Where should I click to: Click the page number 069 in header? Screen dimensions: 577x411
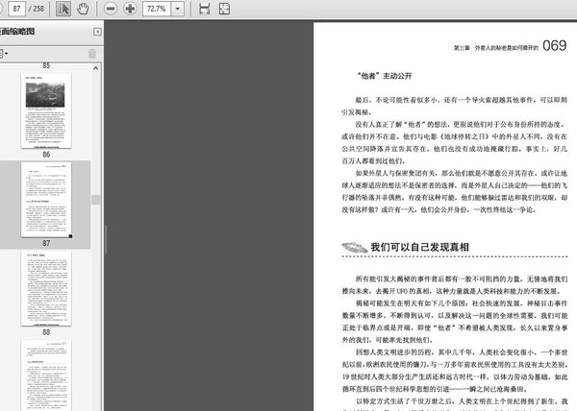[554, 46]
